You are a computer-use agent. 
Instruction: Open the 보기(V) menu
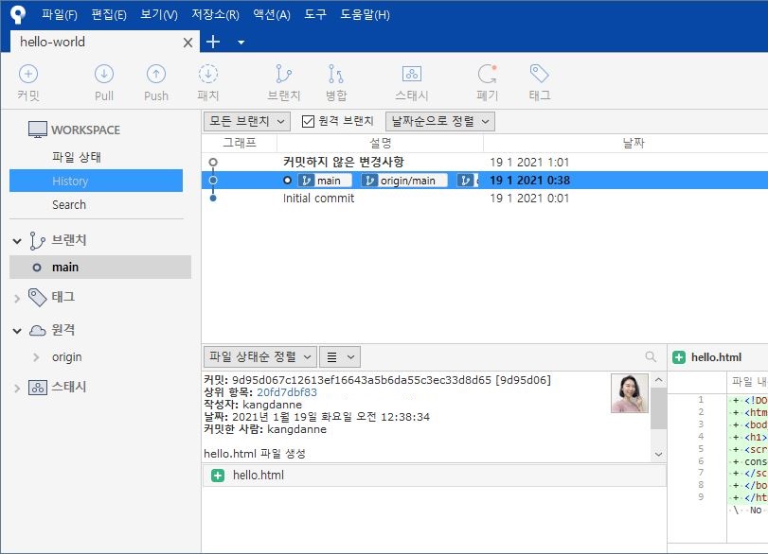coord(159,15)
